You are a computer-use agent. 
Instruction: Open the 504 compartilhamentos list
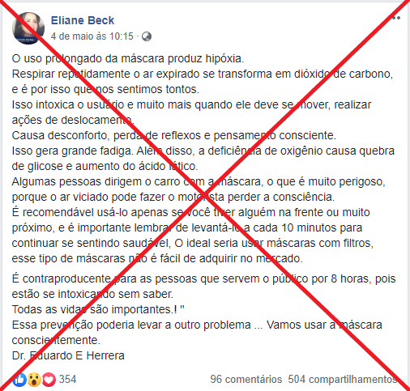click(342, 380)
